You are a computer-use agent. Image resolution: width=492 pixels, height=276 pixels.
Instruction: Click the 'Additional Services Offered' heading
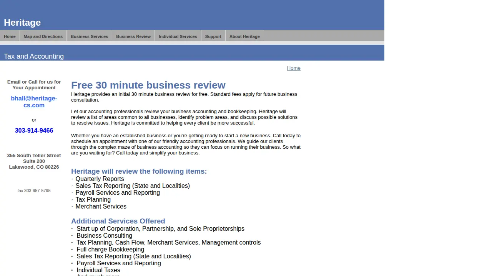(118, 221)
